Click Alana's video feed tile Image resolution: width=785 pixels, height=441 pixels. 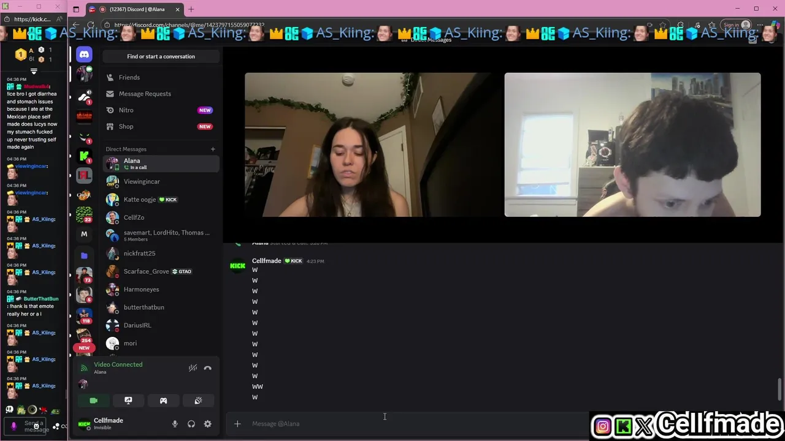click(x=373, y=145)
